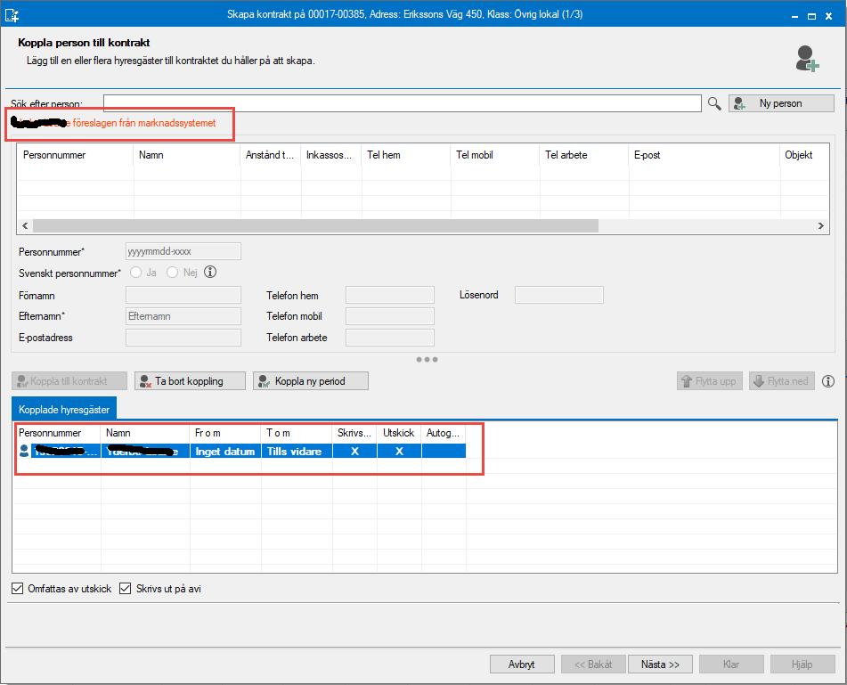Click the three-dot splitter handle
The image size is (847, 685).
(427, 360)
